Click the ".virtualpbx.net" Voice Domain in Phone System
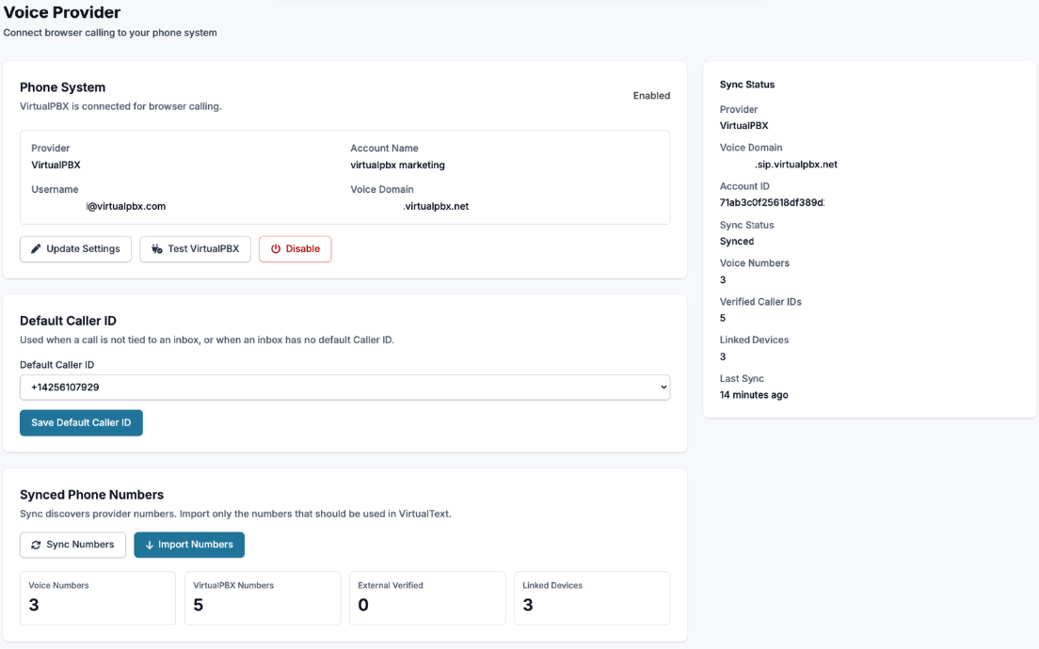1039x649 pixels. tap(436, 206)
